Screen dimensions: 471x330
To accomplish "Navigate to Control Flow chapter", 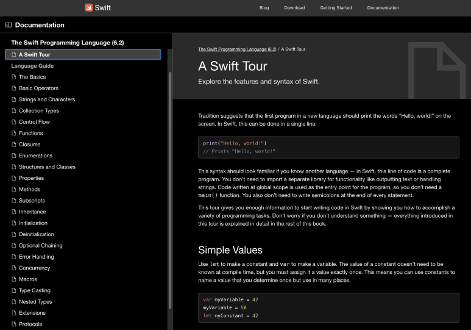I will [34, 122].
